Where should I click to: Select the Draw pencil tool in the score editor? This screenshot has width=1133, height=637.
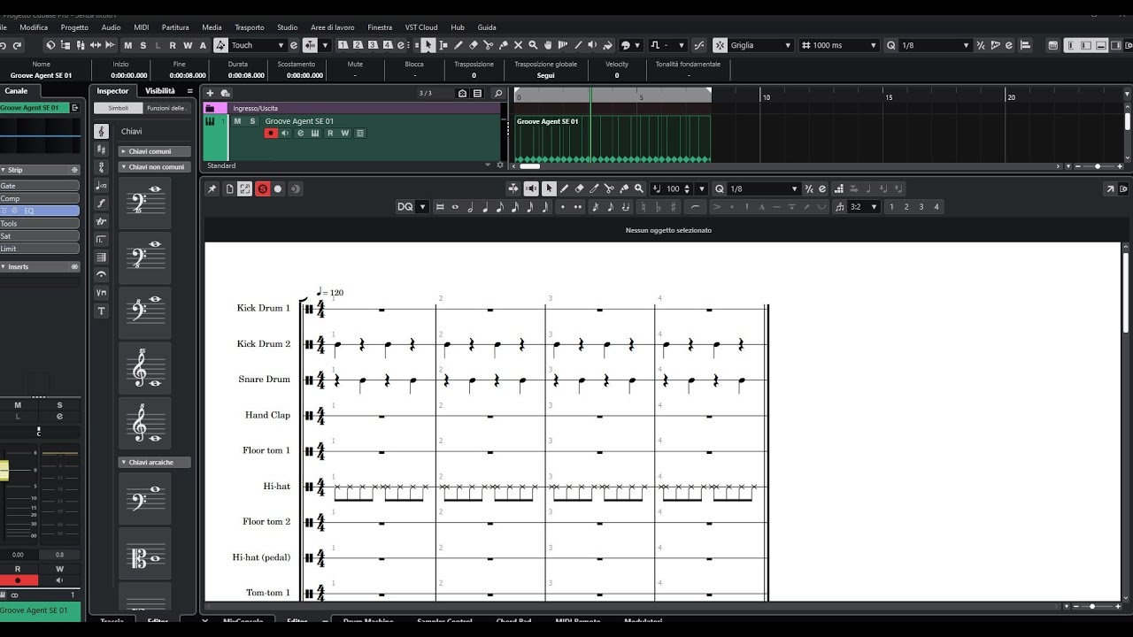[x=564, y=188]
